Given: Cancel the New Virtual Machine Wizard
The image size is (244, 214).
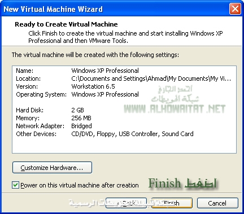Looking at the screenshot, I should tap(217, 203).
